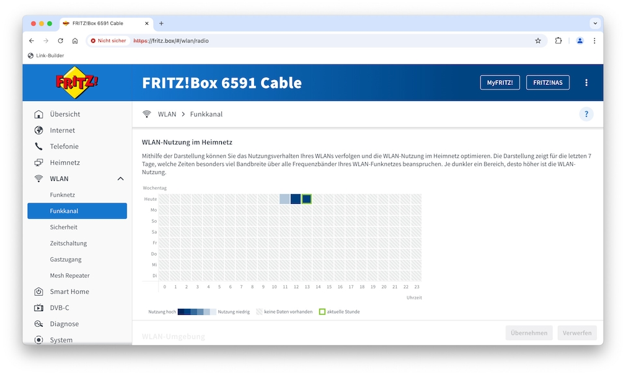Screen dimensions: 626x375
Task: Open Übersicht via the home icon
Action: (x=38, y=114)
